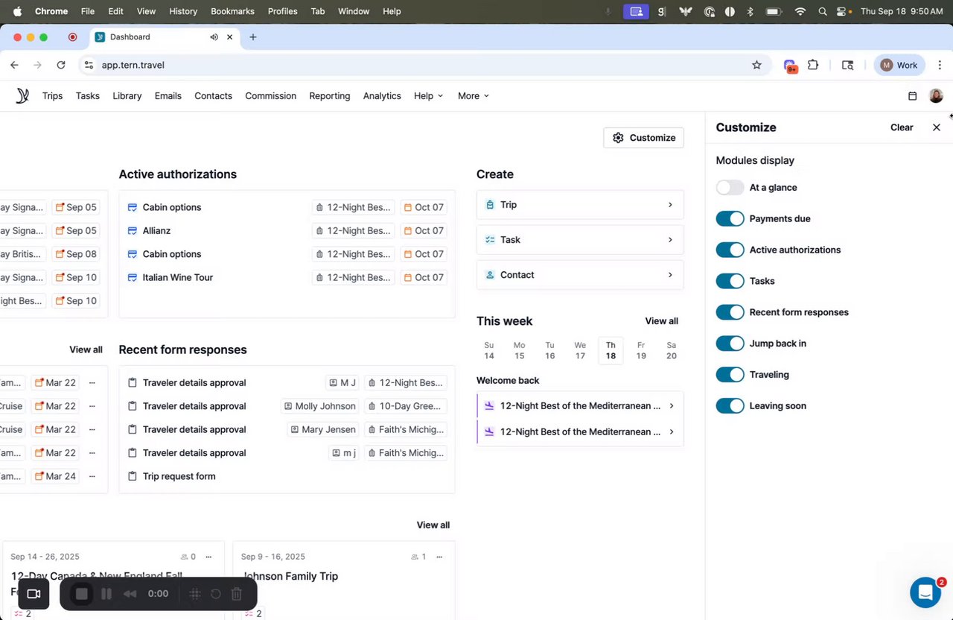
Task: Click the Customize button
Action: [643, 138]
